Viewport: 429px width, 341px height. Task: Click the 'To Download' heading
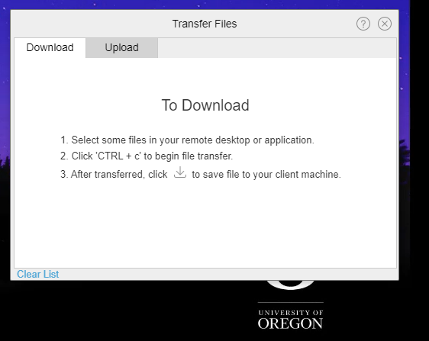coord(205,105)
